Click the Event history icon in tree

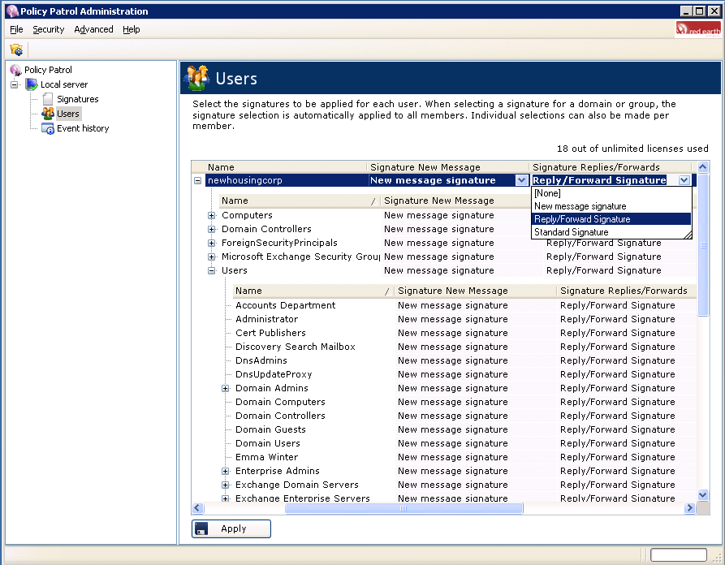point(48,128)
